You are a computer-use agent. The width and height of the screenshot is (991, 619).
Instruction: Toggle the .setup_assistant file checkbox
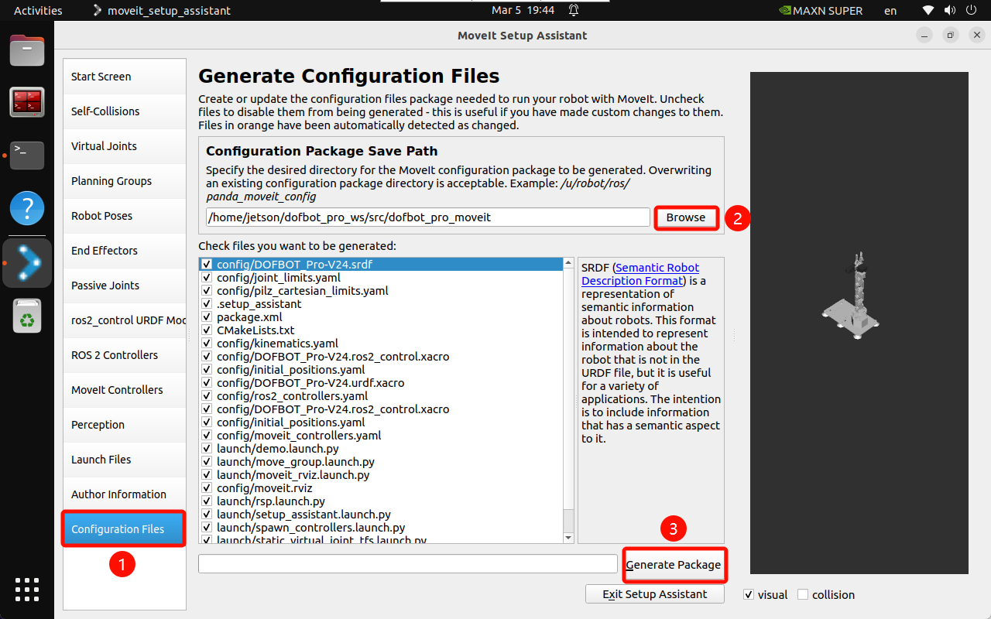(x=207, y=304)
